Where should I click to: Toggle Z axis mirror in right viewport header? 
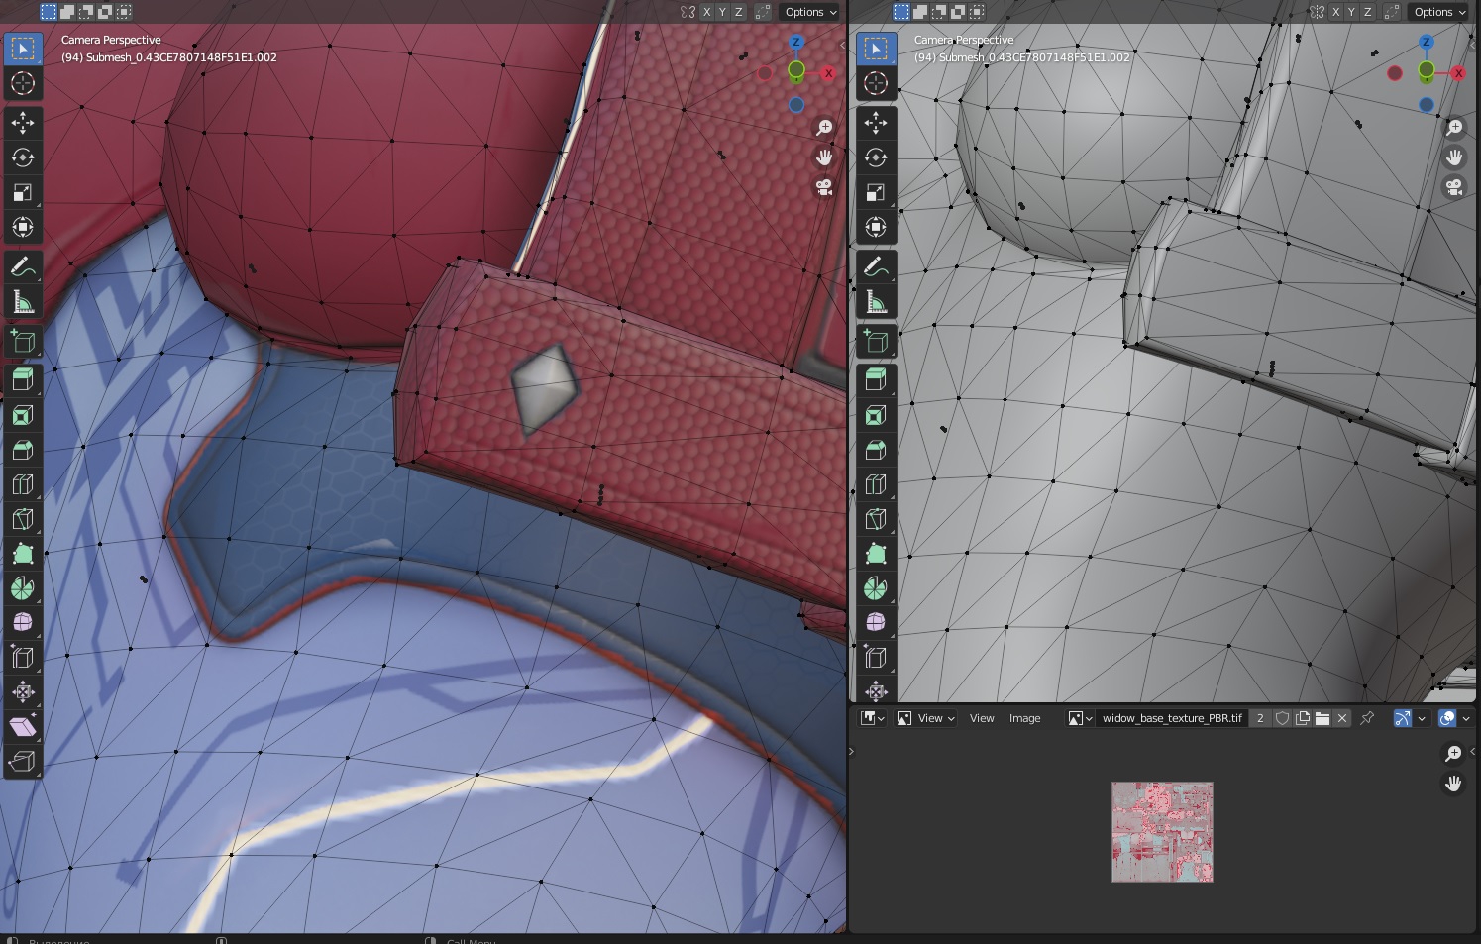click(1367, 12)
